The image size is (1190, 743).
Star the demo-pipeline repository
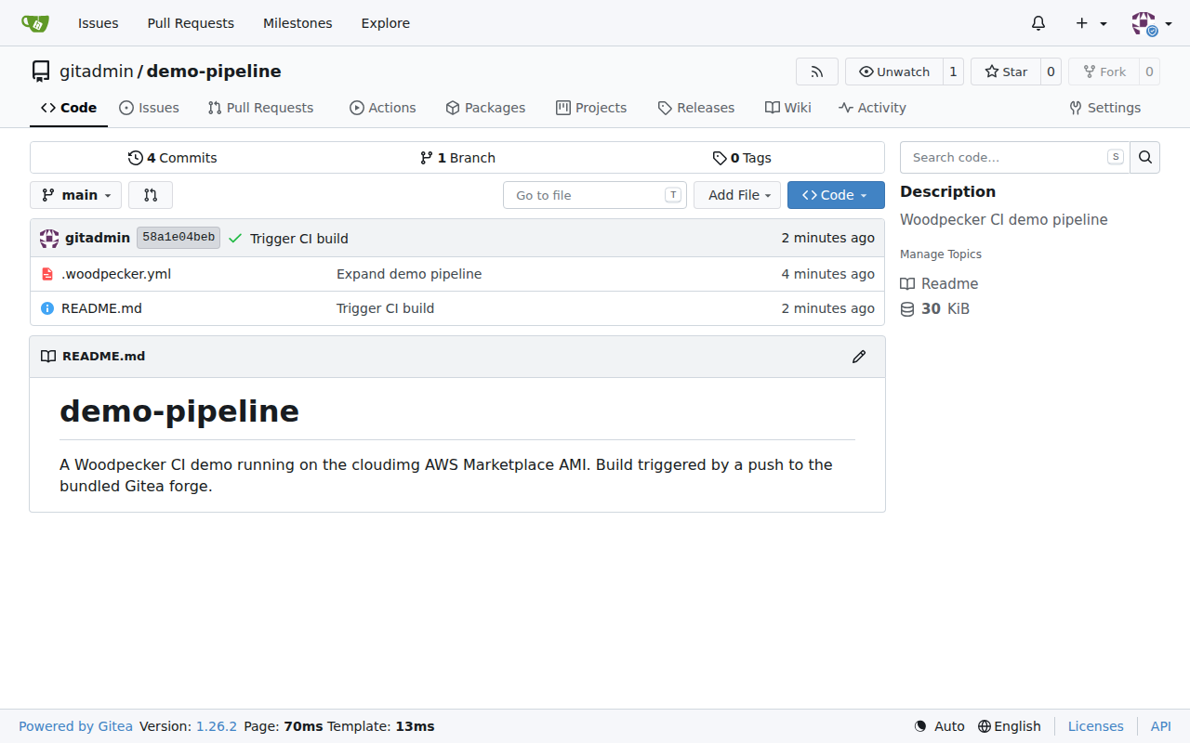1005,72
